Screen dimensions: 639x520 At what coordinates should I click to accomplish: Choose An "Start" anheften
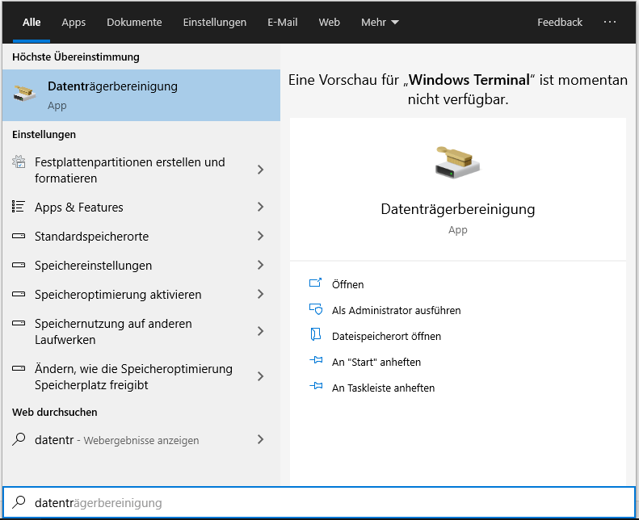pos(376,362)
